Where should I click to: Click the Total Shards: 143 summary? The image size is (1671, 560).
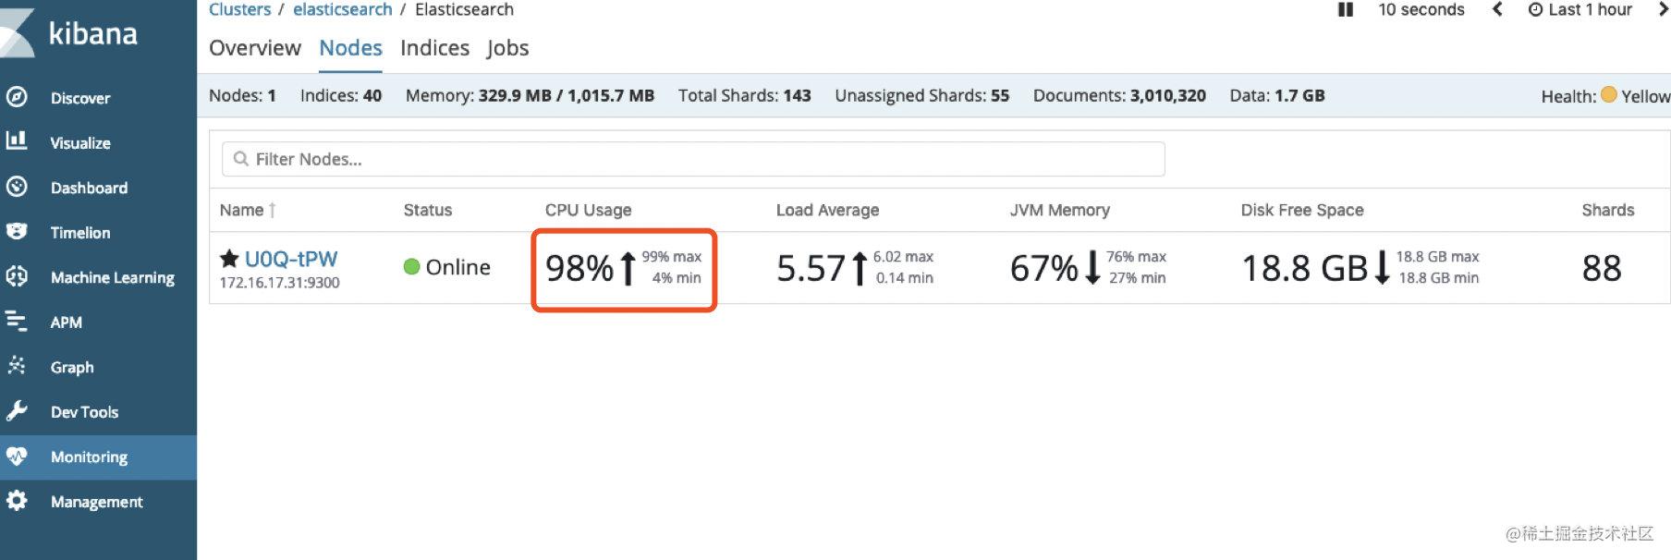pyautogui.click(x=745, y=96)
